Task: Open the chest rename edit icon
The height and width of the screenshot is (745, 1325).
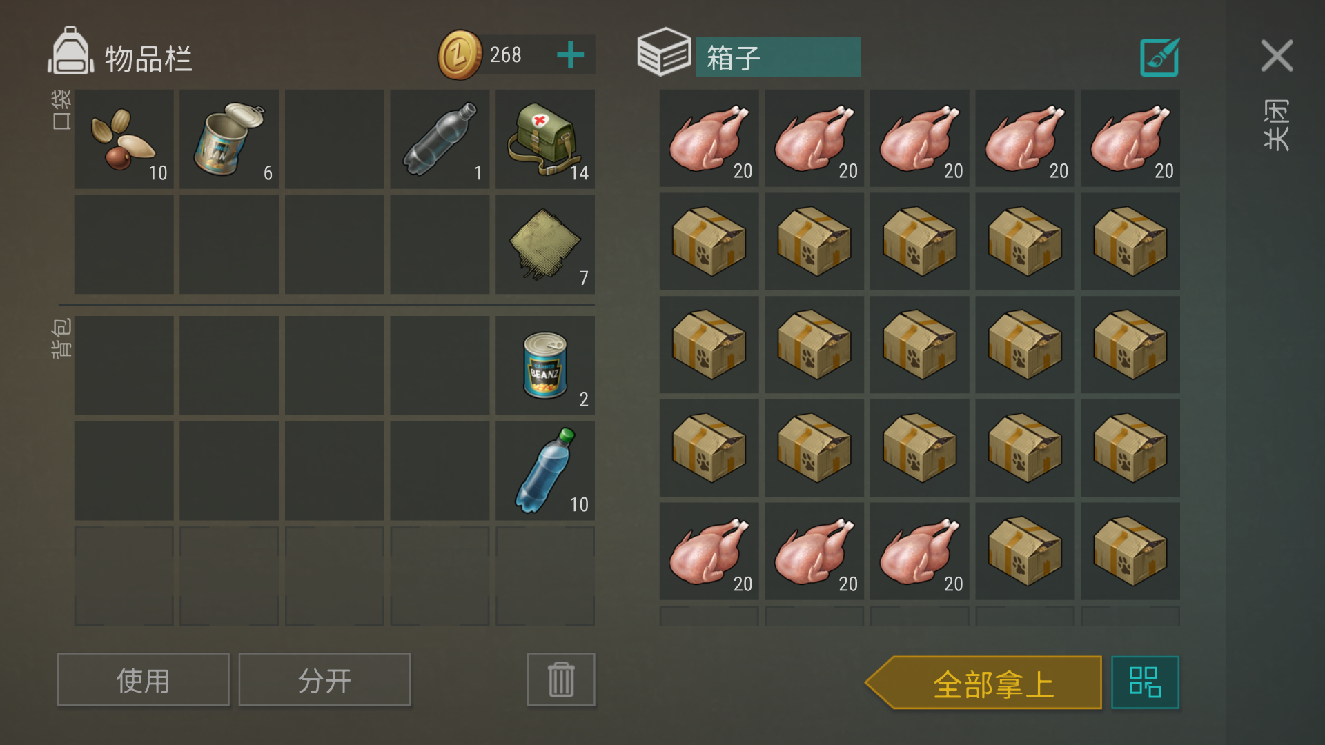Action: pos(1159,57)
